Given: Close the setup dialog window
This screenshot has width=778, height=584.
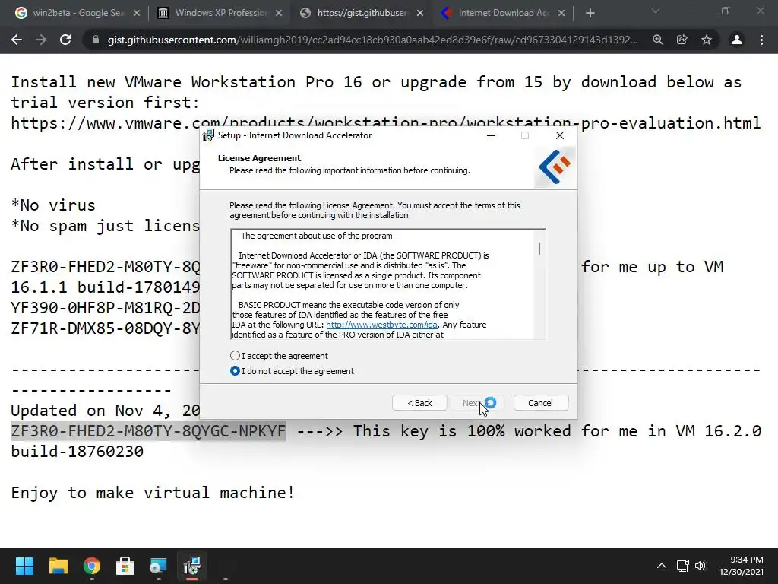Looking at the screenshot, I should pos(560,135).
